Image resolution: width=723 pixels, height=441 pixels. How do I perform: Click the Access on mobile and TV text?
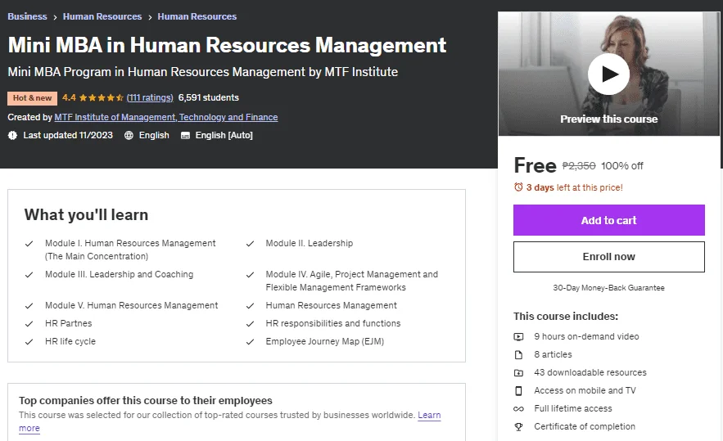coord(585,390)
